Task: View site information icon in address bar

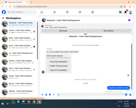Action: (14, 7)
